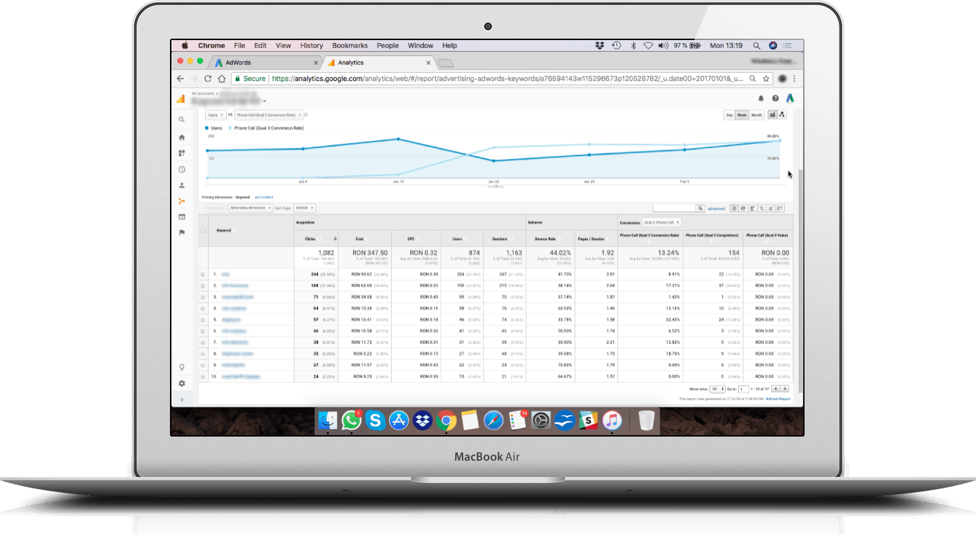Open the Bookmarks menu in menu bar

click(x=350, y=45)
